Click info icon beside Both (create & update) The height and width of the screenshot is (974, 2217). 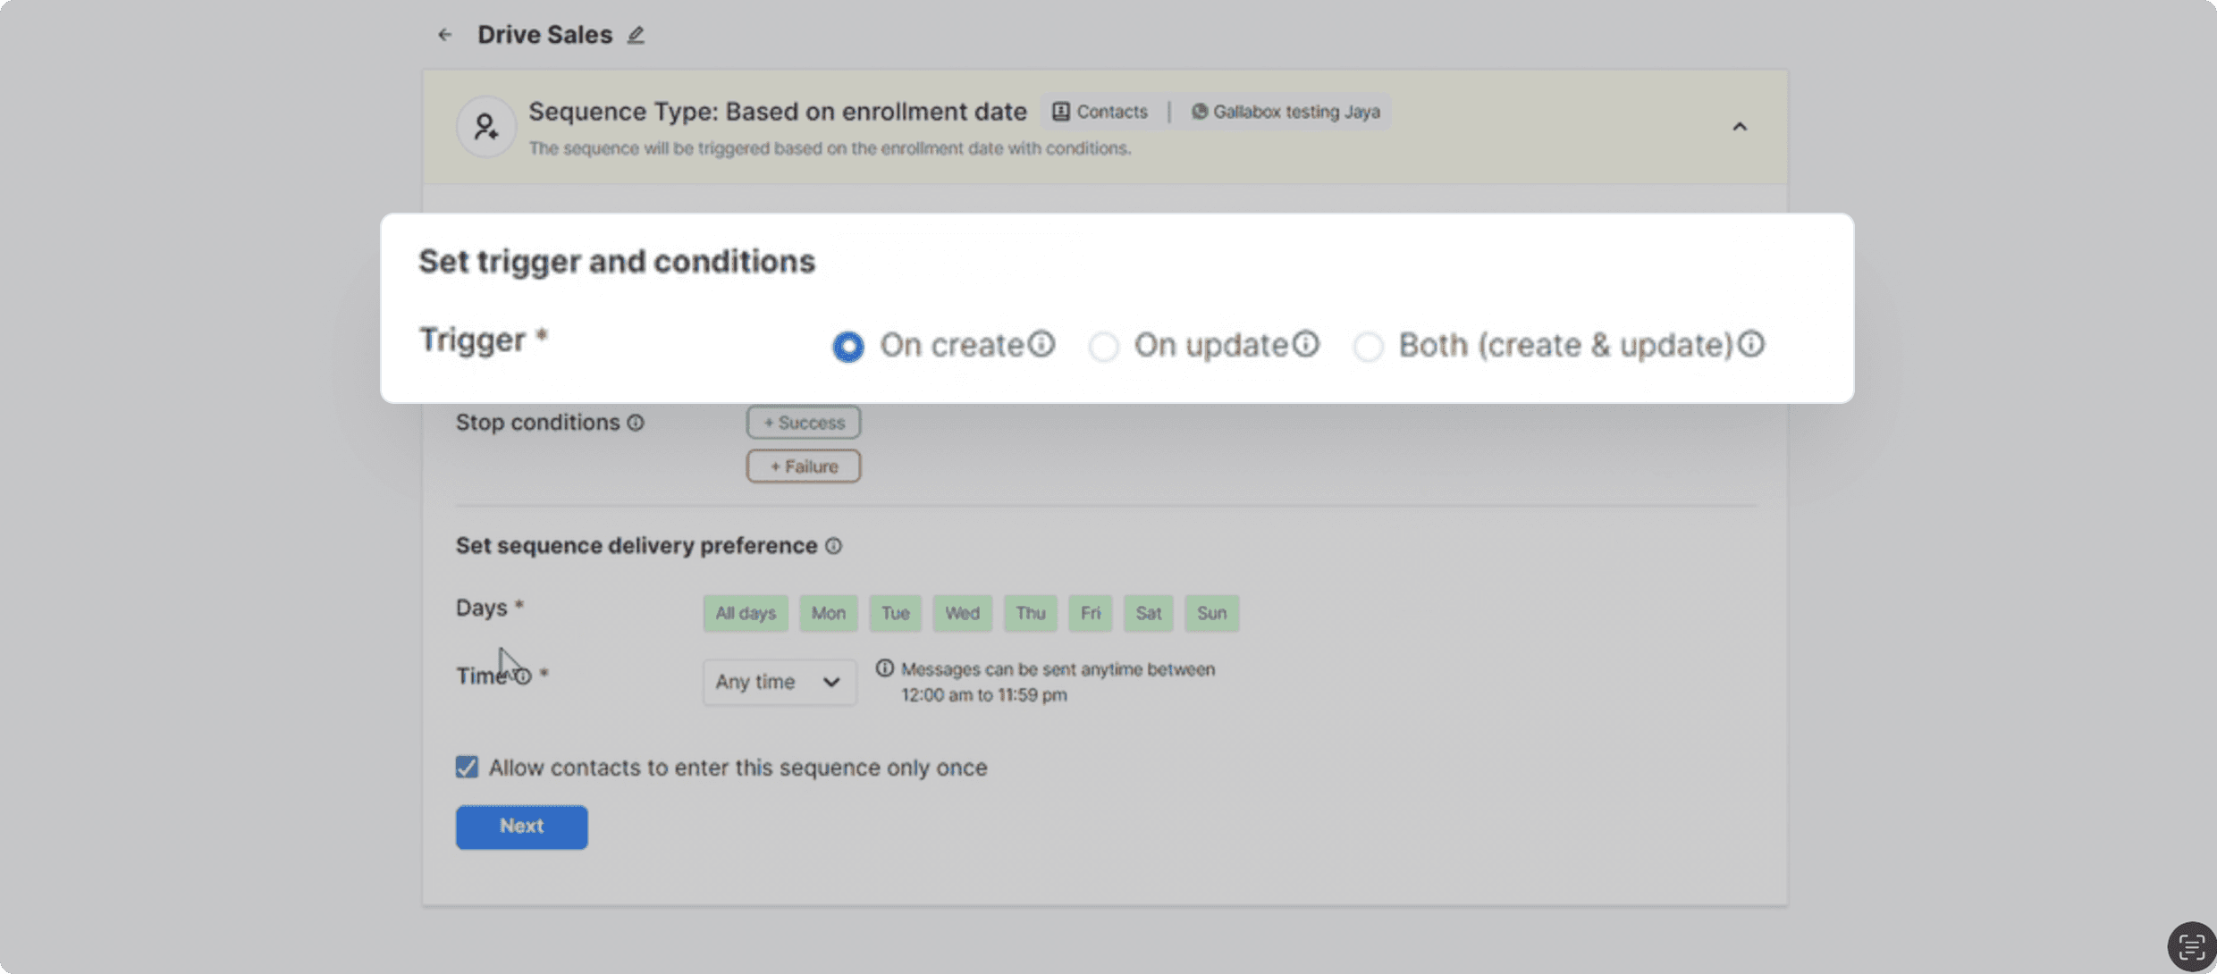tap(1751, 344)
